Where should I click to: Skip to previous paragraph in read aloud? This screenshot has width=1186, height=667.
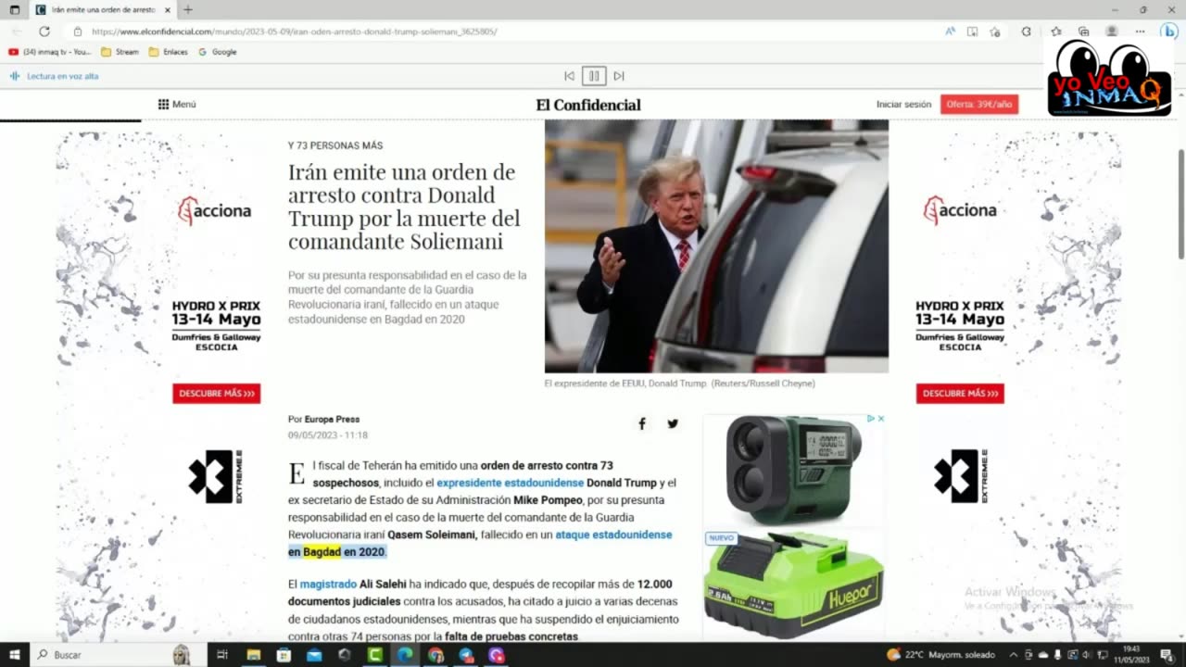570,76
